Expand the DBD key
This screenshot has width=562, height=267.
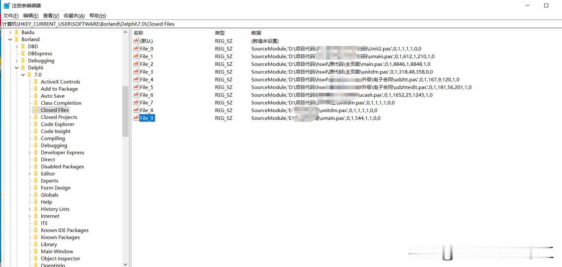pyautogui.click(x=17, y=46)
